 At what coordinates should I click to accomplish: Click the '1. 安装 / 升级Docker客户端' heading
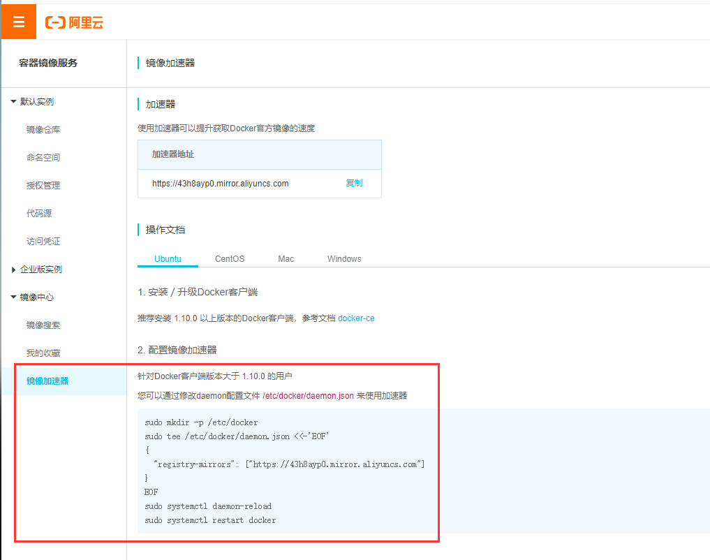[198, 292]
